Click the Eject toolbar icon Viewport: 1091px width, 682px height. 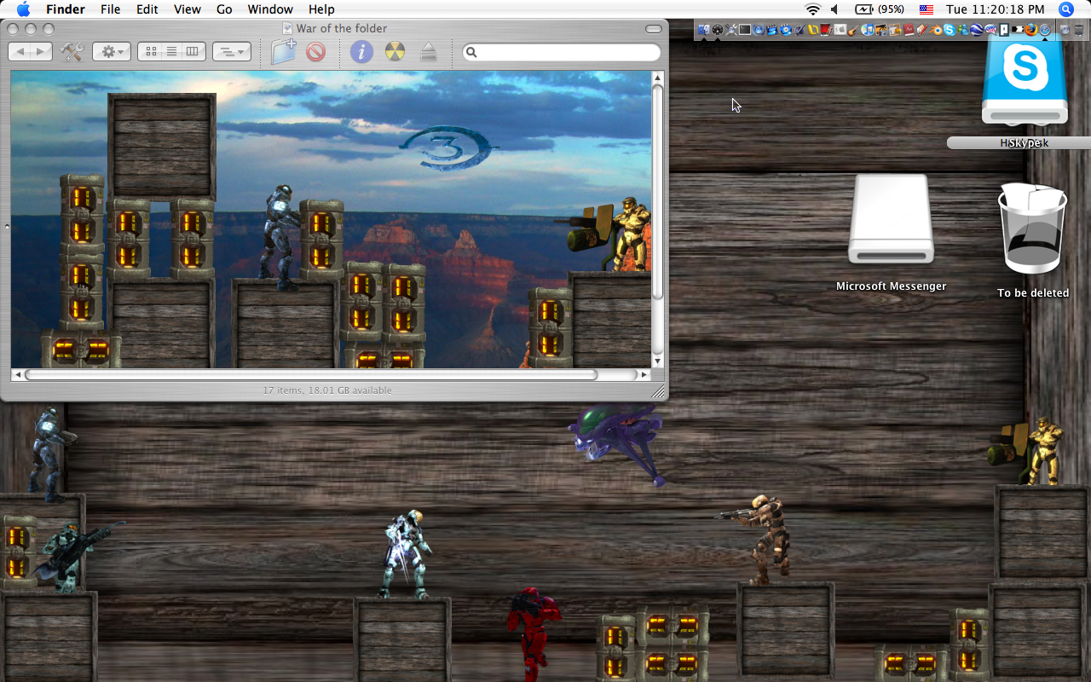pos(429,52)
